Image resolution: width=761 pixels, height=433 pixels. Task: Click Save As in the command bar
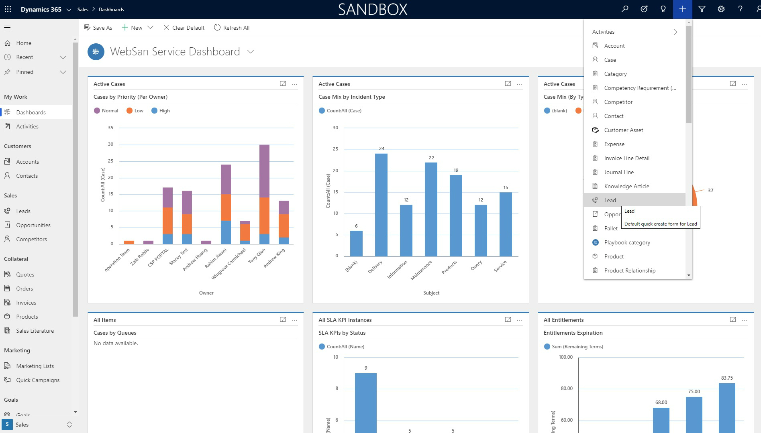98,27
